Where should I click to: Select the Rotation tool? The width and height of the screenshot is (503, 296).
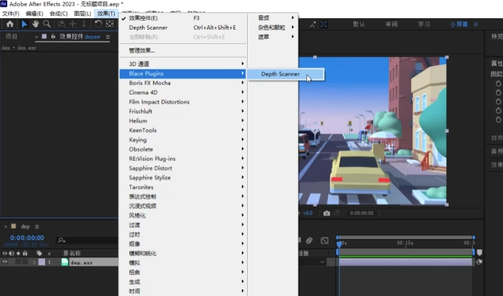(98, 24)
